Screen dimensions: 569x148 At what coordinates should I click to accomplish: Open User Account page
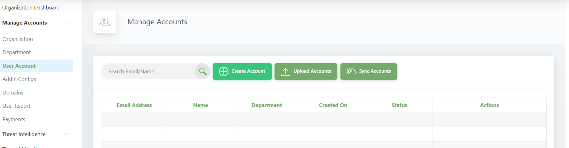pyautogui.click(x=36, y=66)
